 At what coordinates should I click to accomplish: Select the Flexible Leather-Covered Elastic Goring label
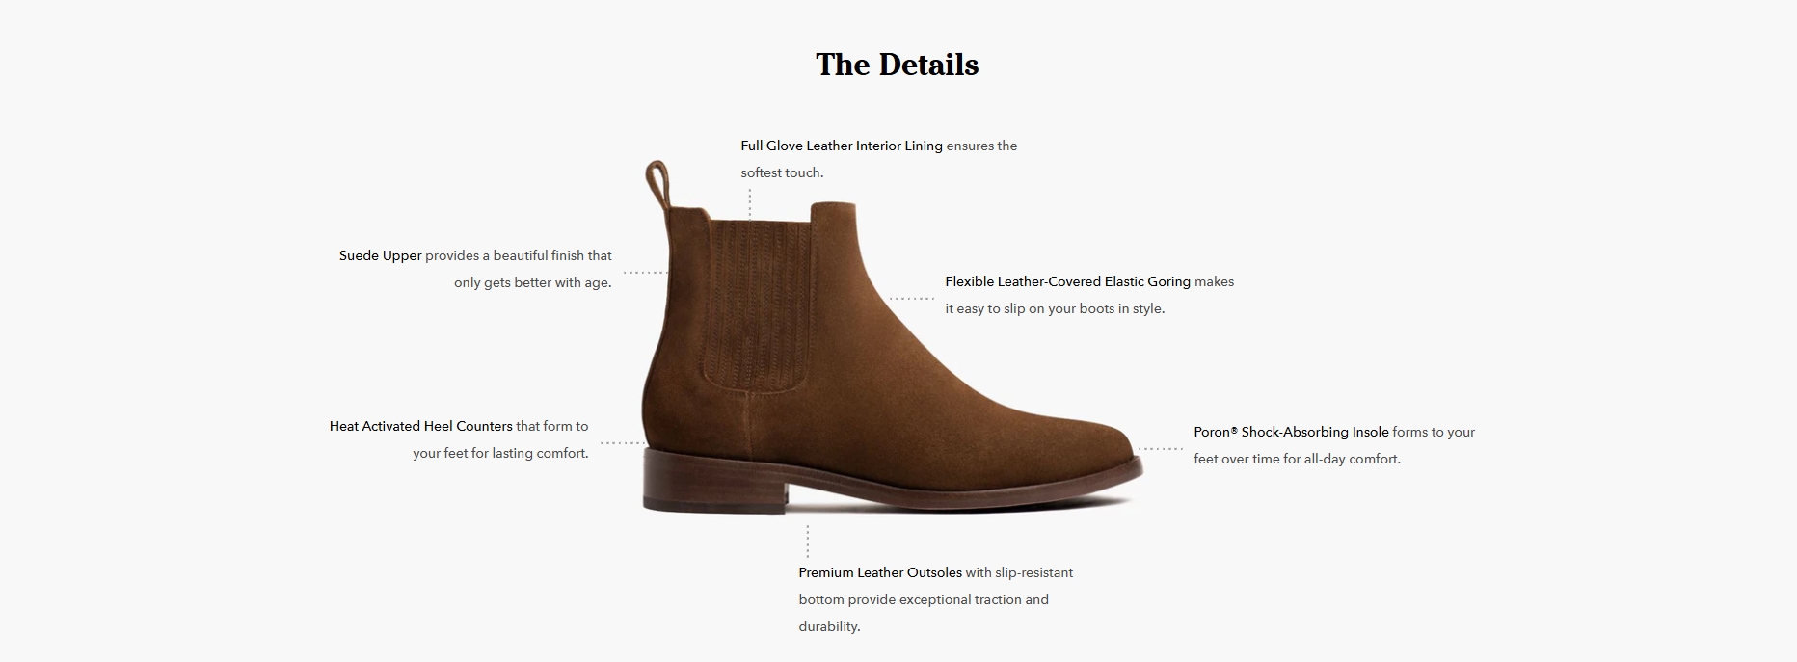click(1067, 281)
